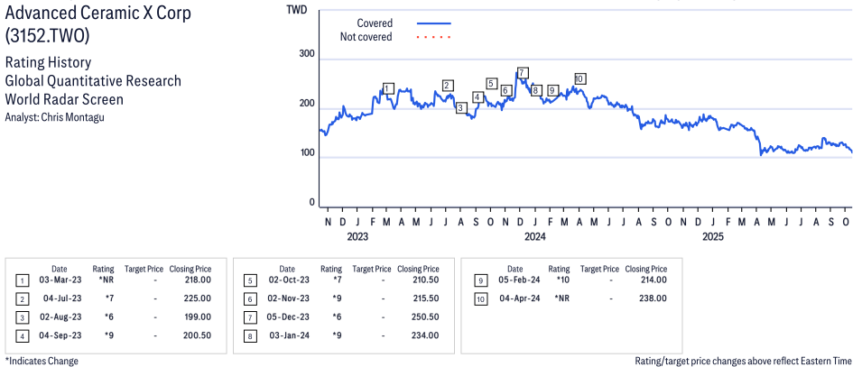
Task: Click table index box 5 beside 02-Oct-23
Action: coord(249,280)
